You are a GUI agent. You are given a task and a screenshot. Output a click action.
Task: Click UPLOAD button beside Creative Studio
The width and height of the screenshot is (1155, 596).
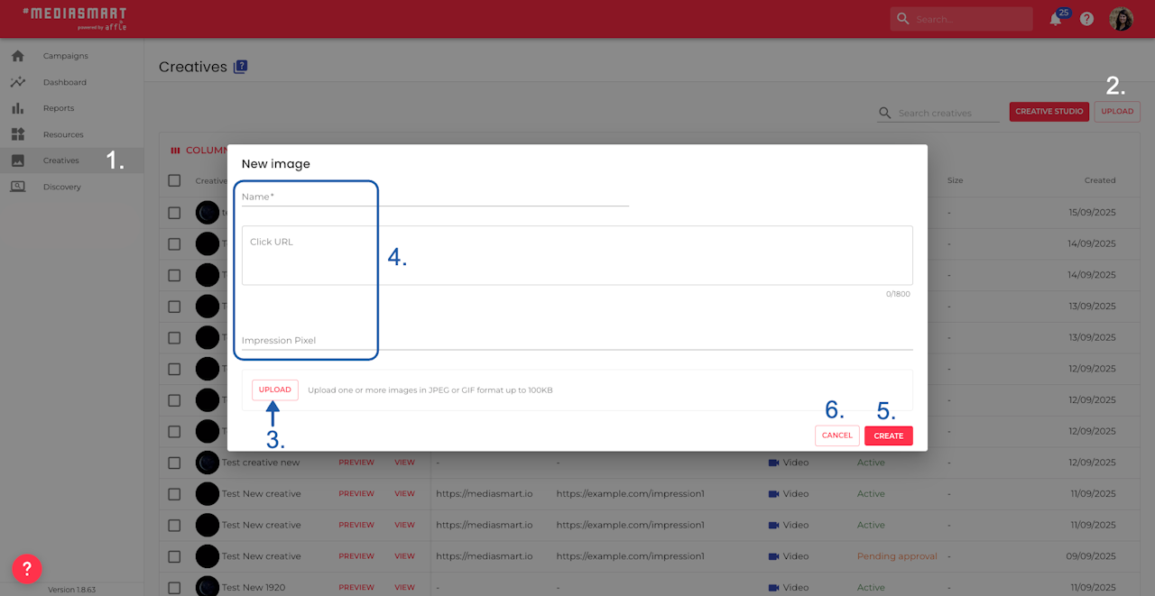click(x=1117, y=112)
